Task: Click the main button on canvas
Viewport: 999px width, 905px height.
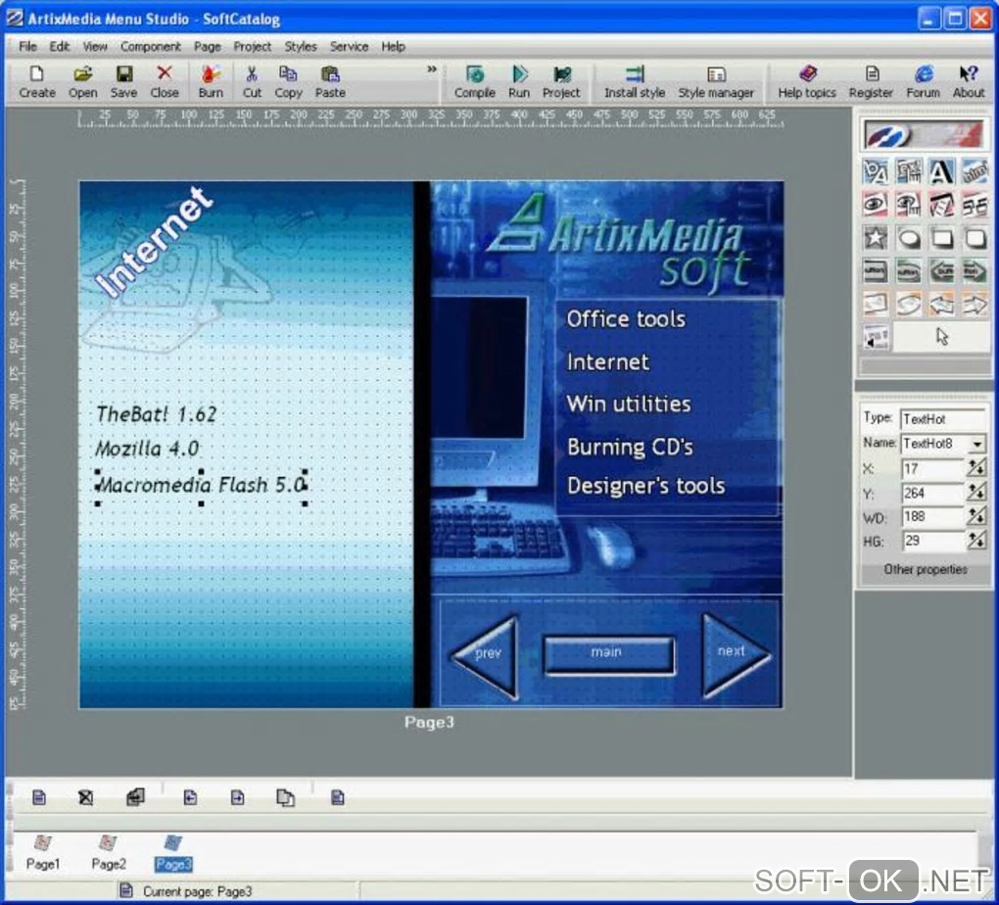Action: click(608, 654)
